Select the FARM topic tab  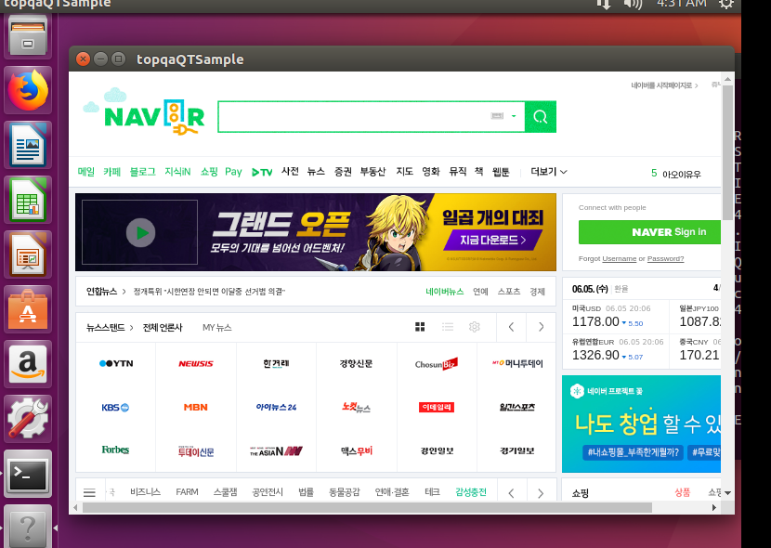[187, 492]
